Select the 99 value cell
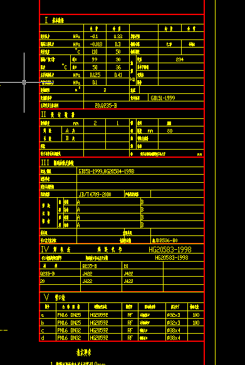Screen dimensions: 245x365 click(95, 59)
